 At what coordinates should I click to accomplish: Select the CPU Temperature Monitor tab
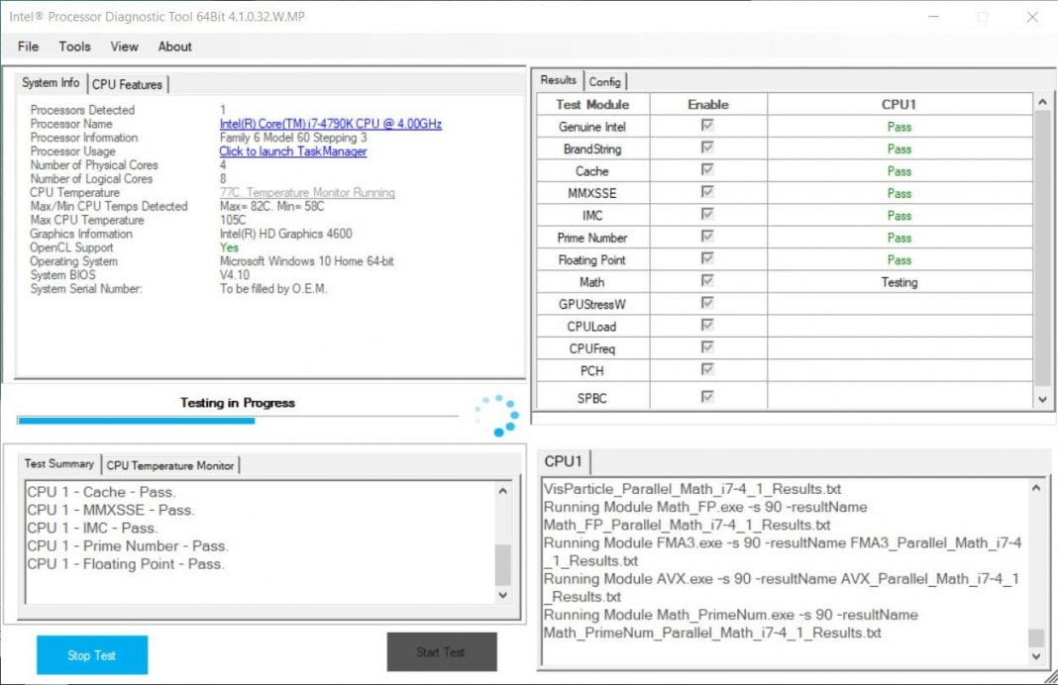(x=169, y=464)
